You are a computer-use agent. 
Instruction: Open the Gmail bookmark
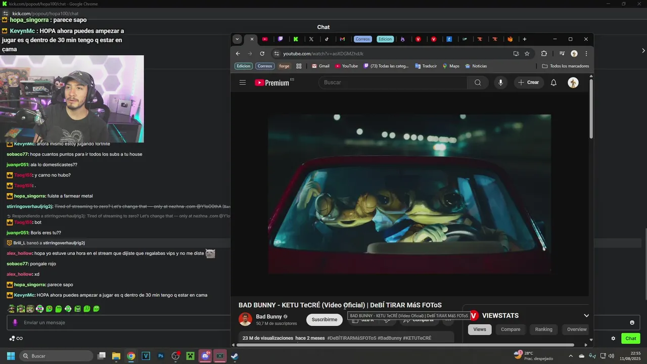coord(320,66)
